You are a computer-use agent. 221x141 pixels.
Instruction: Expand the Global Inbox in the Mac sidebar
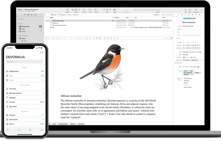pyautogui.click(x=18, y=26)
